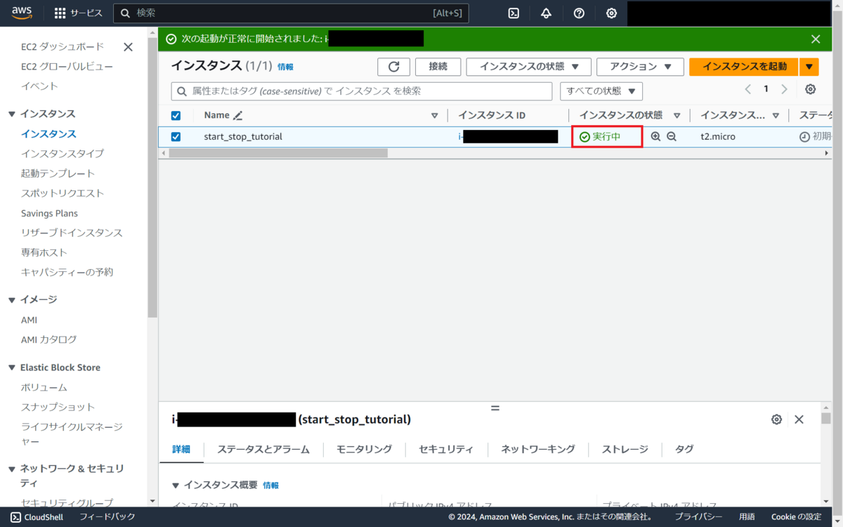Open the インスタンスの状態 dropdown button

point(530,66)
